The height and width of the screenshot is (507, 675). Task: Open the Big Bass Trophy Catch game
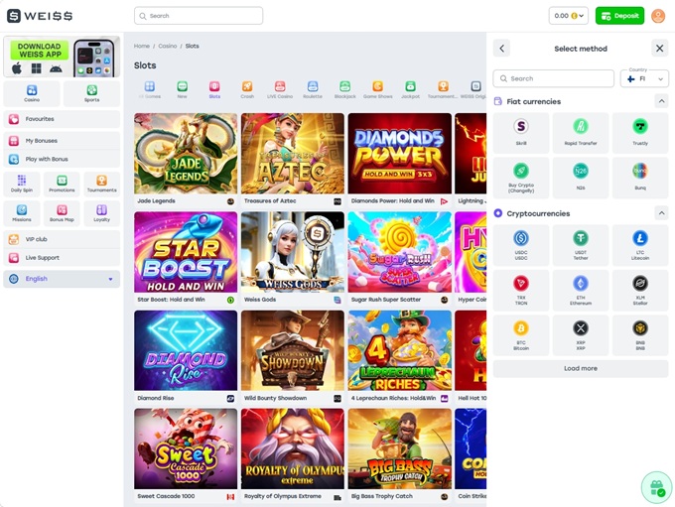click(x=399, y=448)
